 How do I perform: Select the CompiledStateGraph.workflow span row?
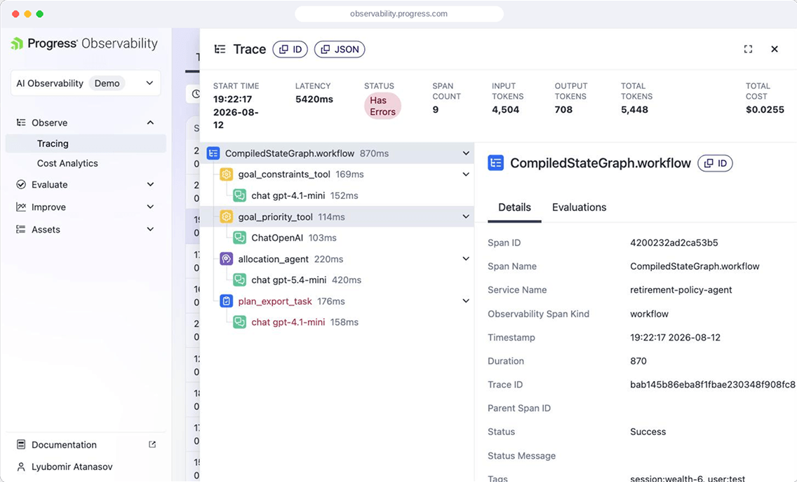337,153
